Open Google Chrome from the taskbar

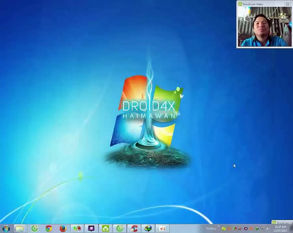tap(49, 228)
